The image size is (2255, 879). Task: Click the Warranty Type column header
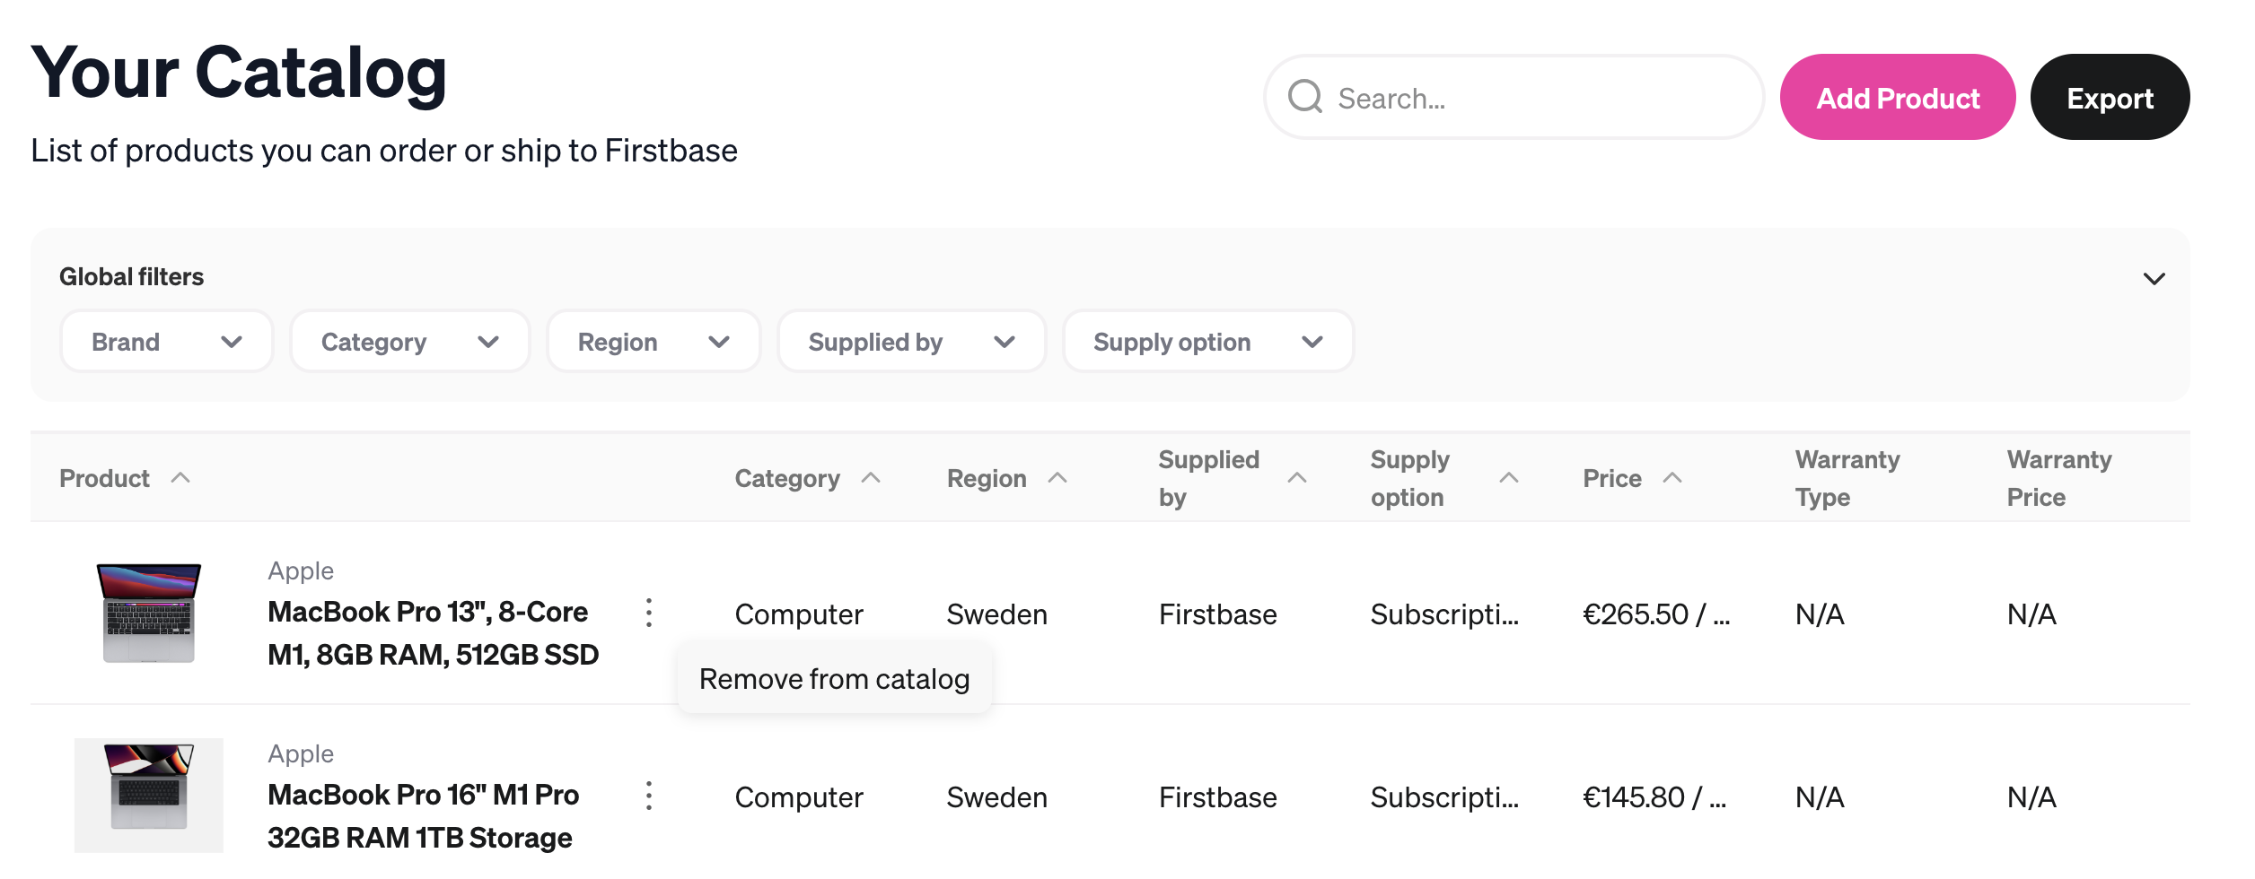1847,478
